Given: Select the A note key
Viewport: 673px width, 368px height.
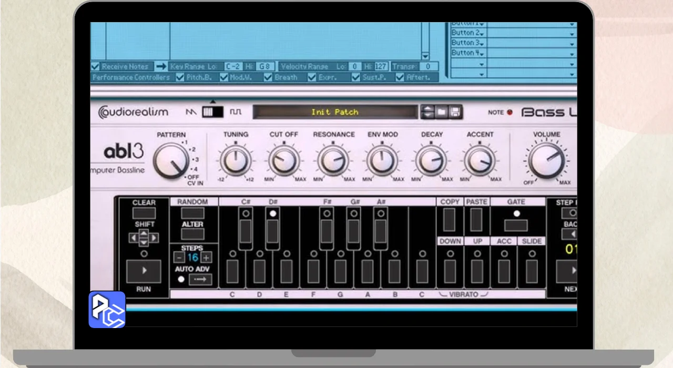Looking at the screenshot, I should [368, 271].
